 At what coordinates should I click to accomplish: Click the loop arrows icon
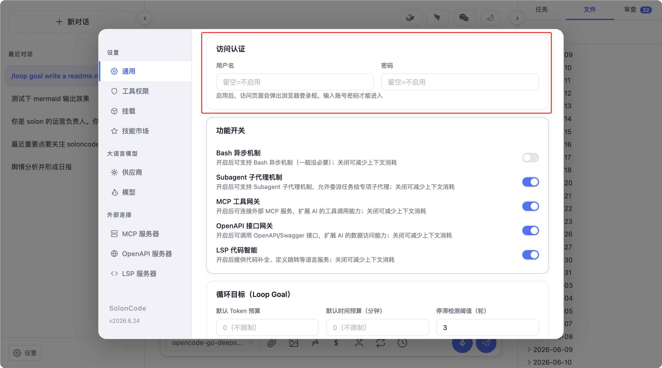[x=380, y=343]
